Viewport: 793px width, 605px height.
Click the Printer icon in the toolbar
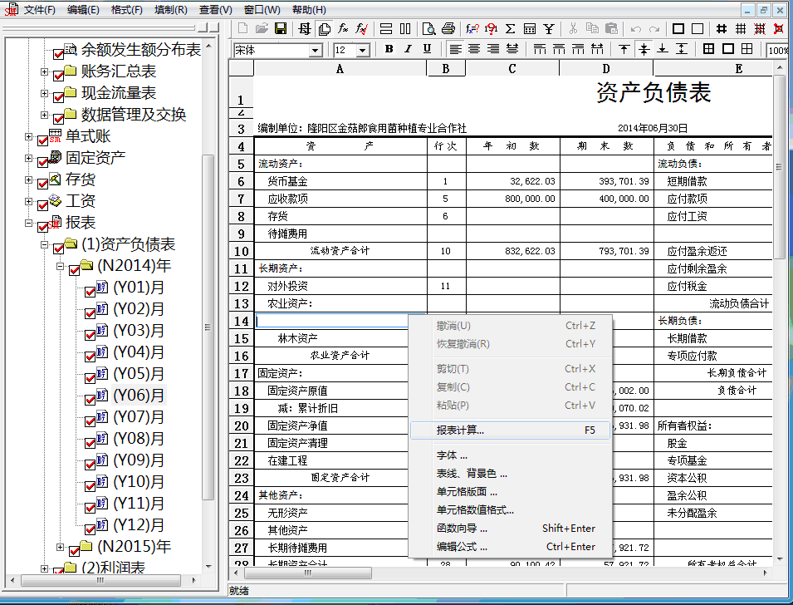(x=448, y=29)
